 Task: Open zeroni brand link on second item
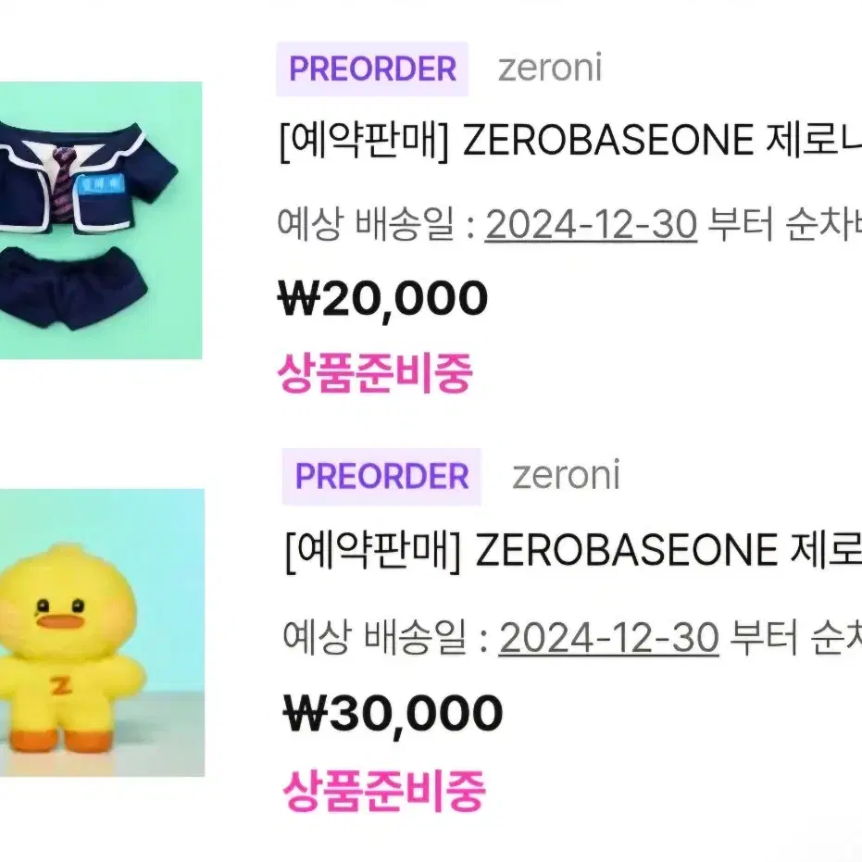(x=567, y=476)
